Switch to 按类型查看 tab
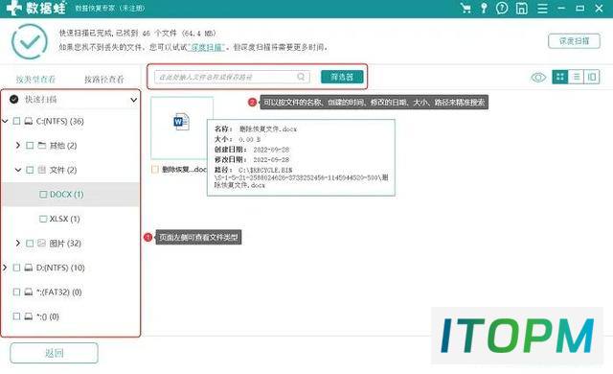 (35, 80)
